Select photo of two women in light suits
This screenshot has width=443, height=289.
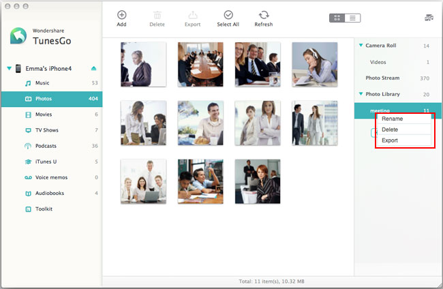(258, 123)
